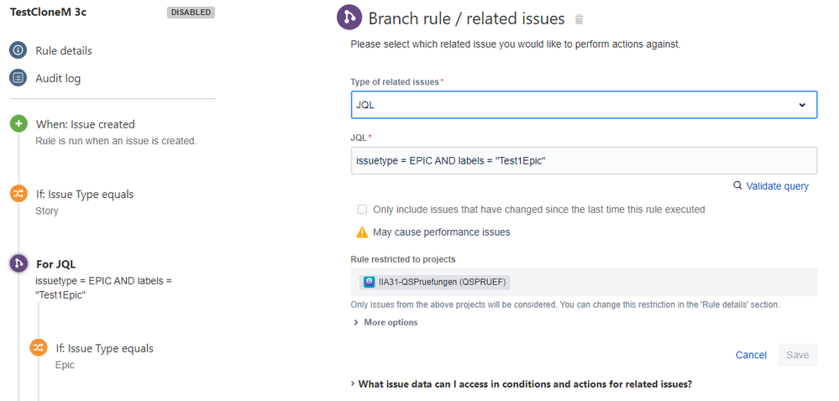The width and height of the screenshot is (839, 401).
Task: Open the Type of related issues dropdown
Action: (584, 105)
